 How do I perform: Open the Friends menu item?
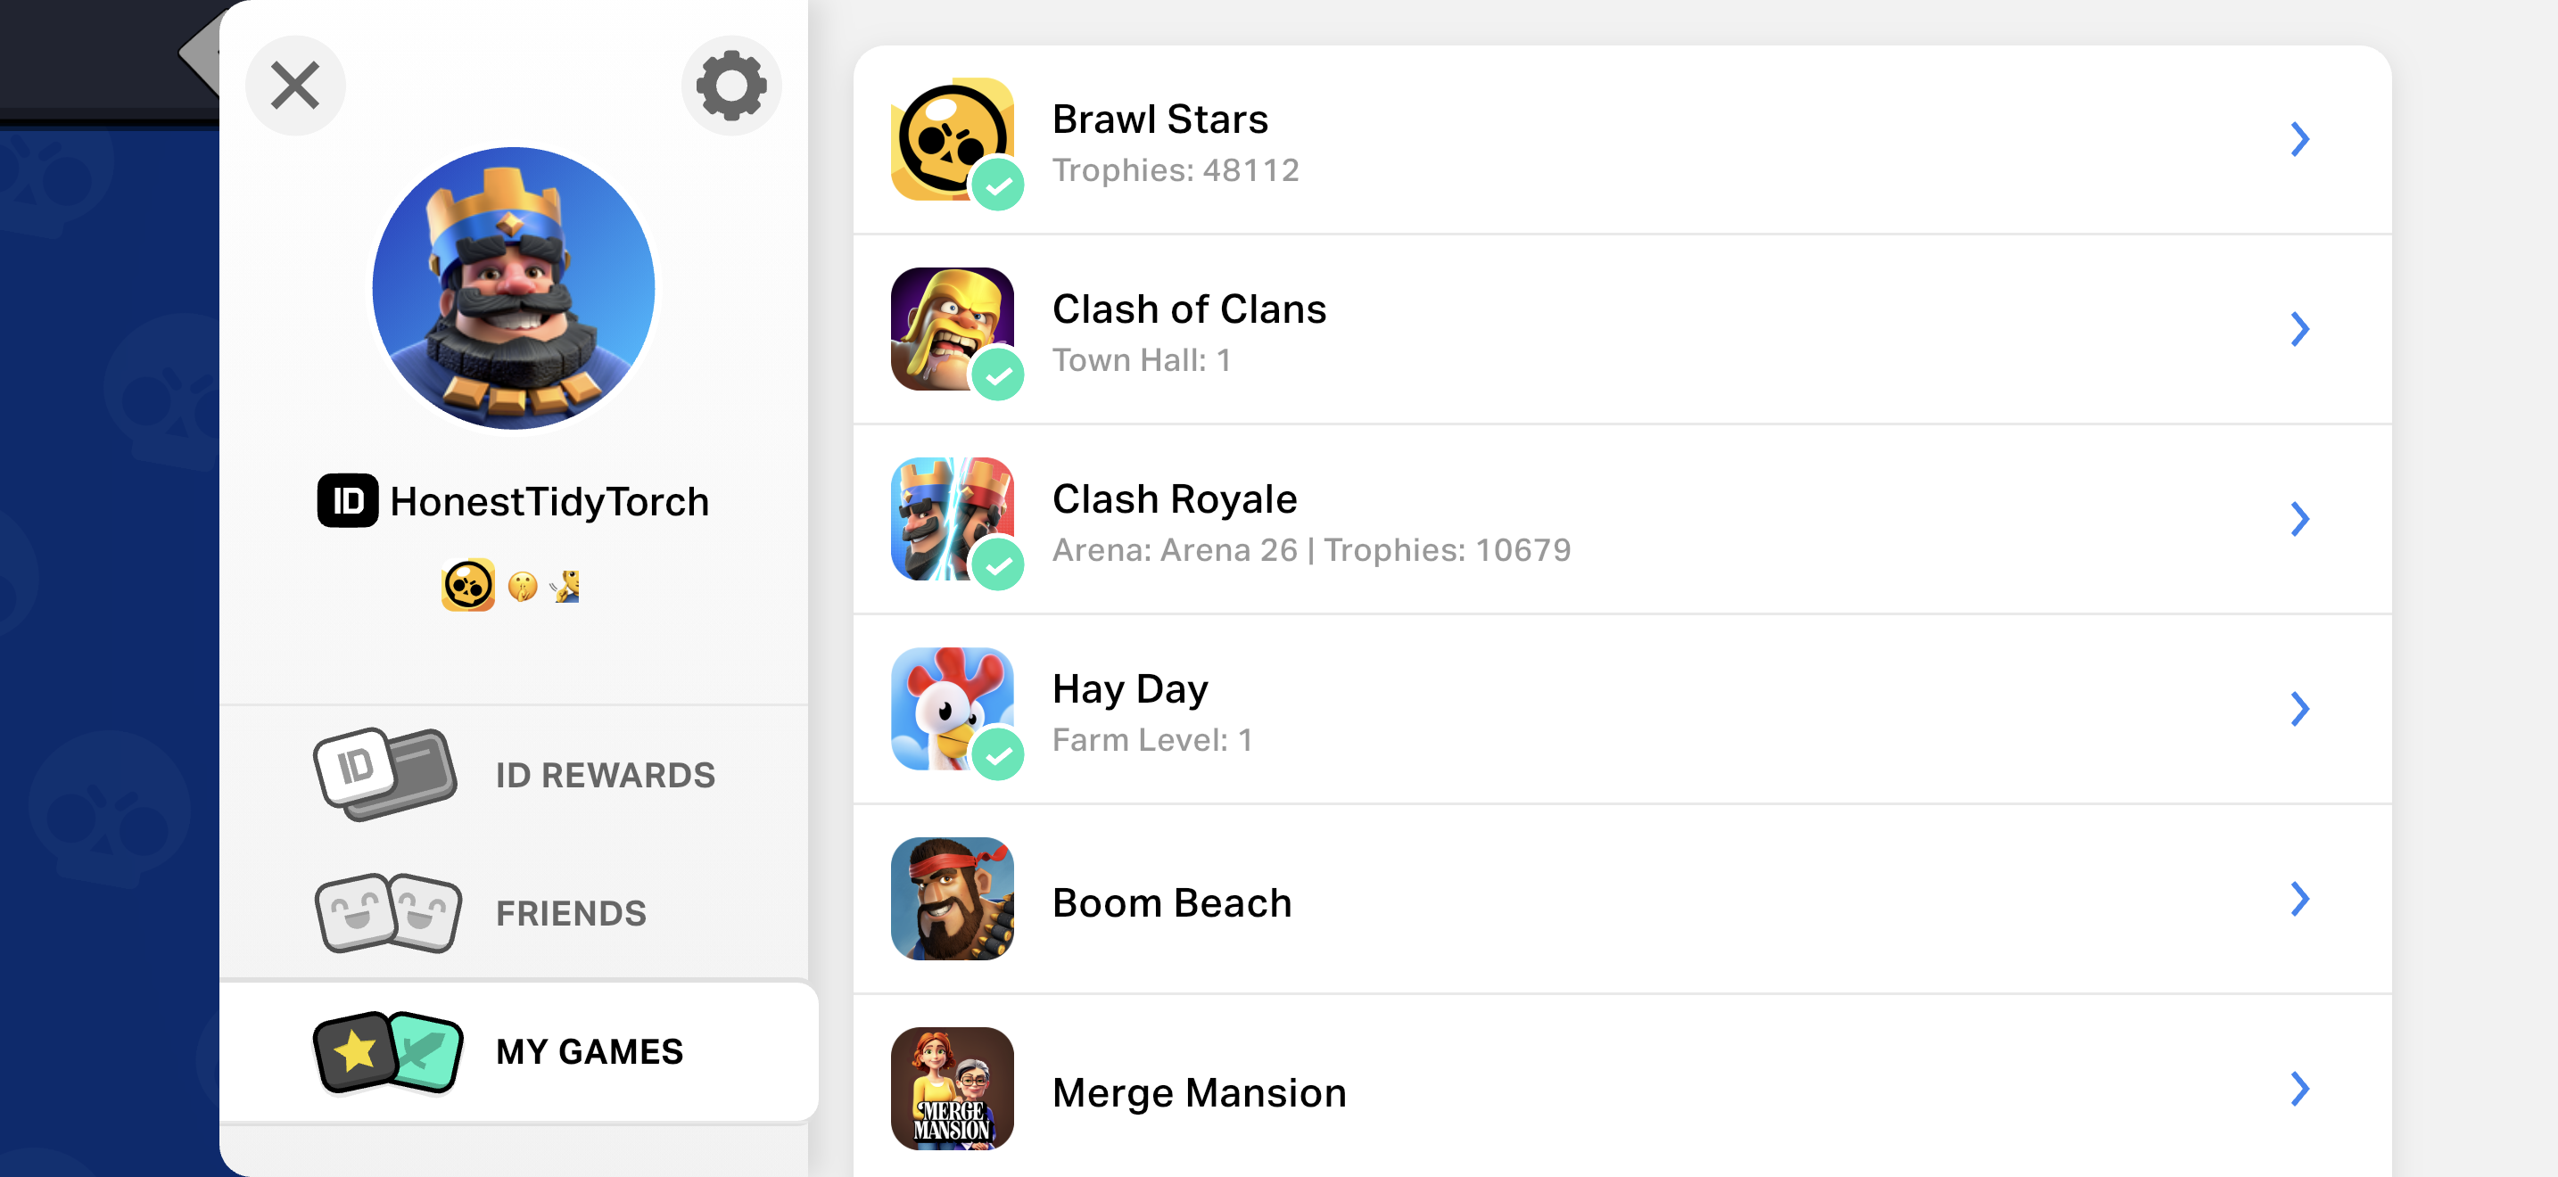click(x=514, y=913)
